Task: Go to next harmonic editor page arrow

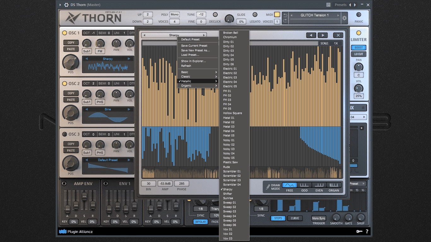Action: pos(322,35)
